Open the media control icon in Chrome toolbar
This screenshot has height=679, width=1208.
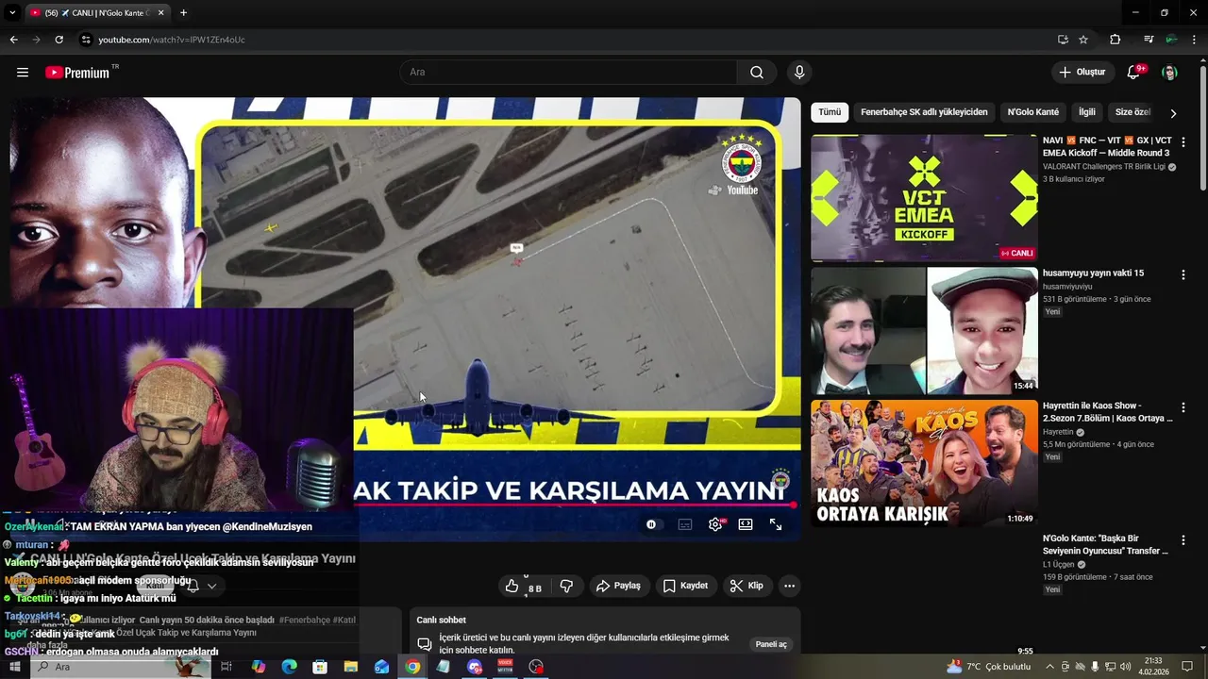1149,40
